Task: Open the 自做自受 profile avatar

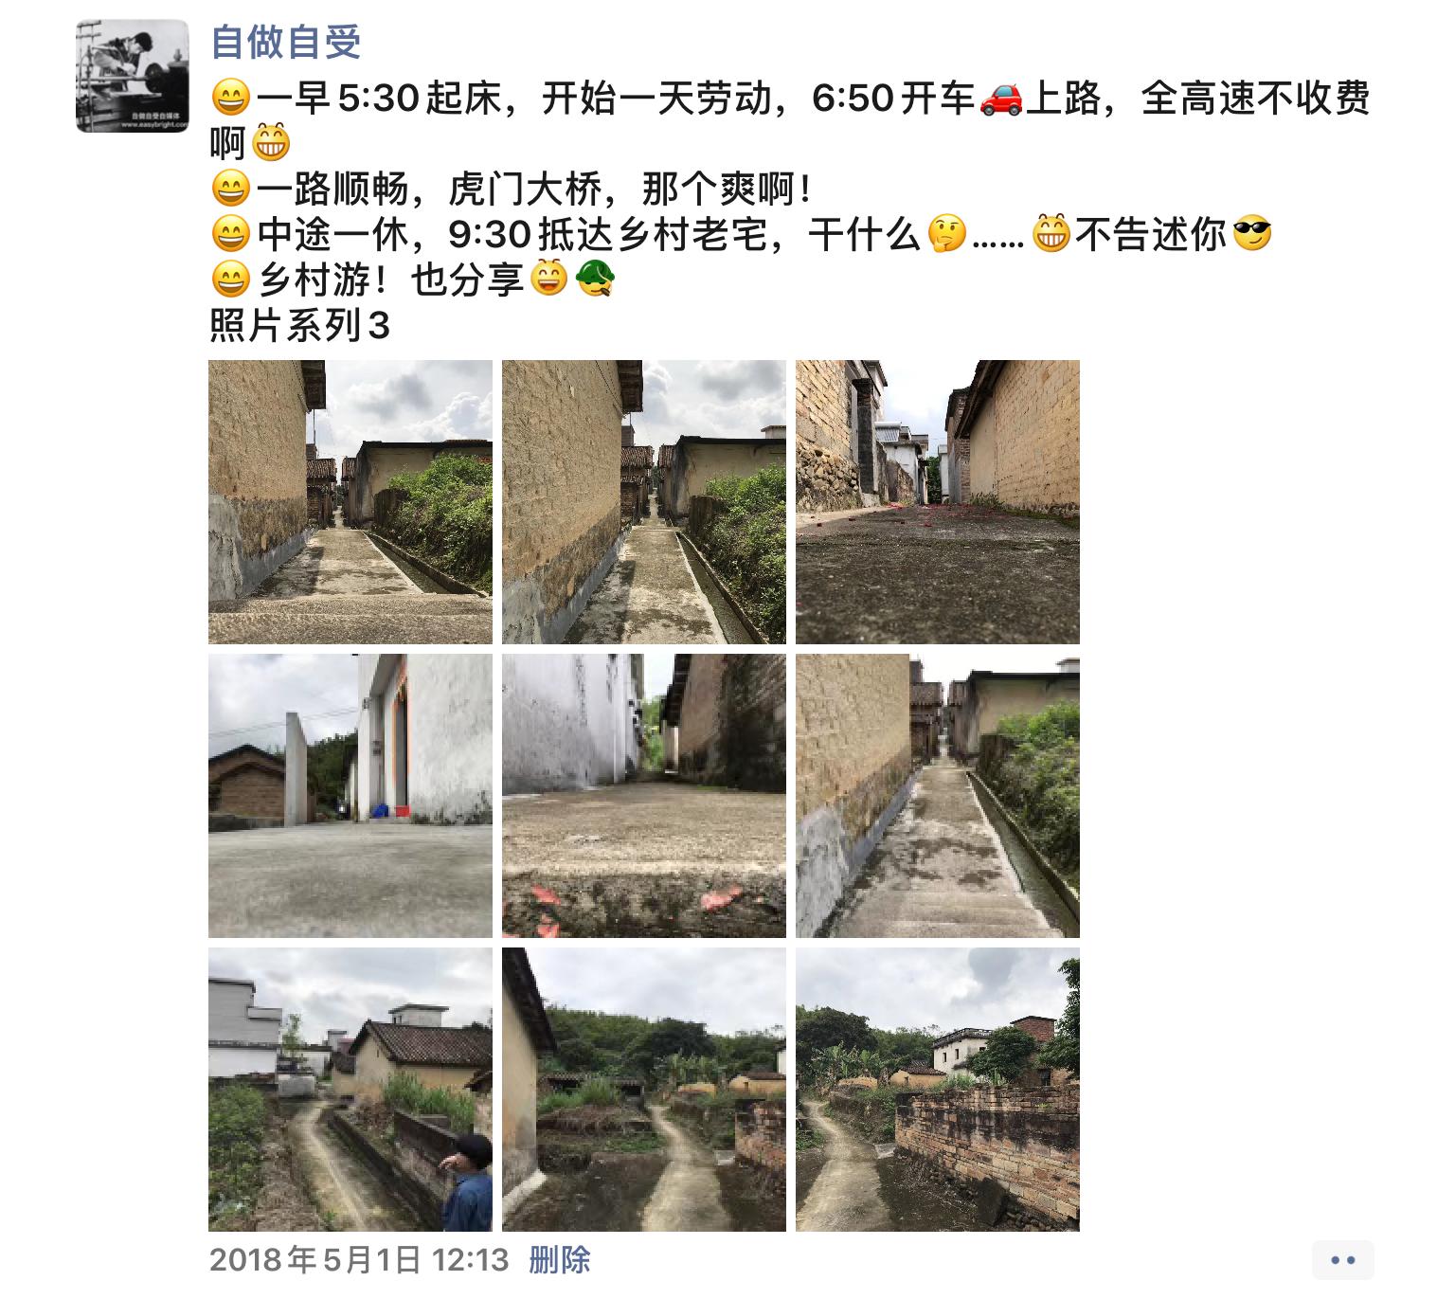Action: 133,76
